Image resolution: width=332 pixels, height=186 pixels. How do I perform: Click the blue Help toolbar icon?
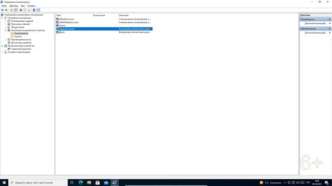pos(34,10)
